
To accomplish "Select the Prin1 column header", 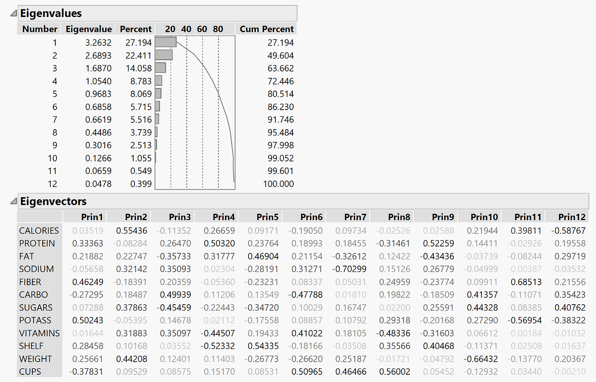I will coord(92,216).
